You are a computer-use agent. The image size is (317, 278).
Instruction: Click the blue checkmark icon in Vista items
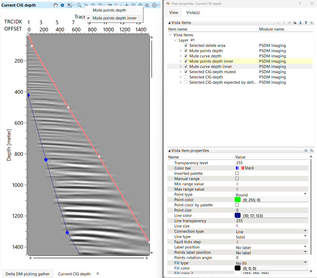289,23
